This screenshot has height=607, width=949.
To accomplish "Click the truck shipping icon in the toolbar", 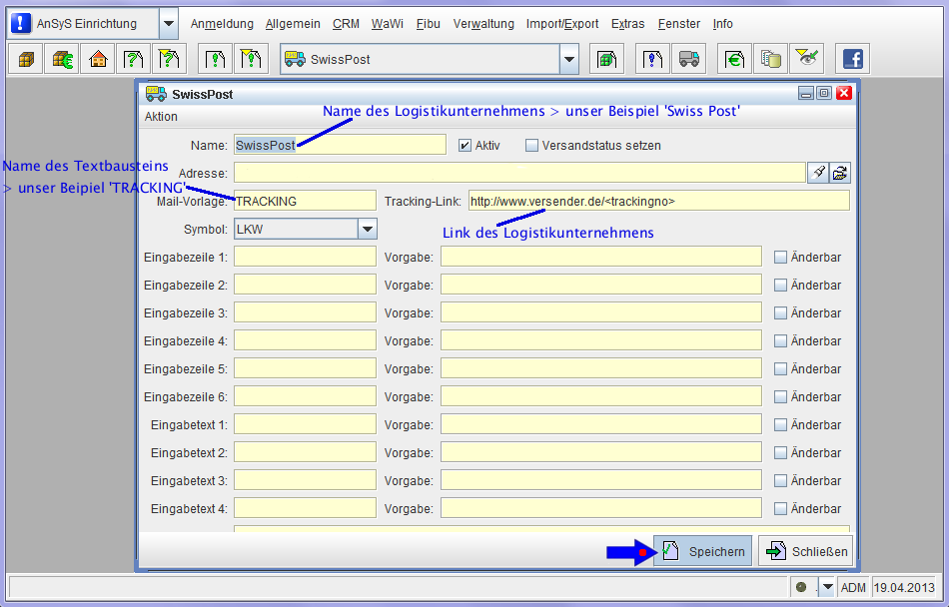I will [688, 59].
